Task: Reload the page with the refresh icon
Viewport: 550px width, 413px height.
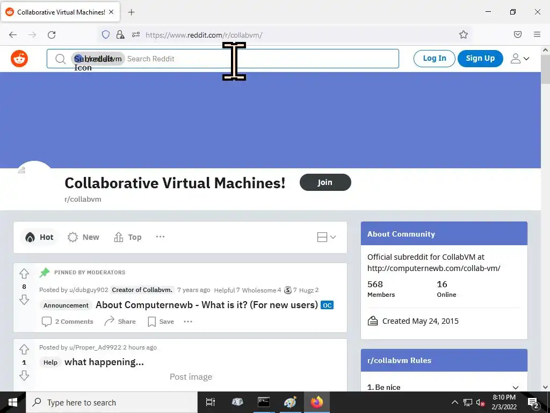Action: [52, 34]
